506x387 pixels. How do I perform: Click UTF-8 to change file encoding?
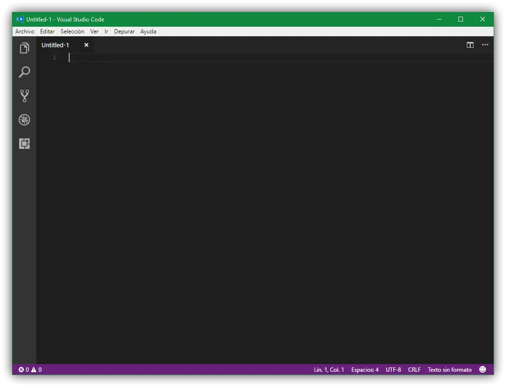[393, 369]
